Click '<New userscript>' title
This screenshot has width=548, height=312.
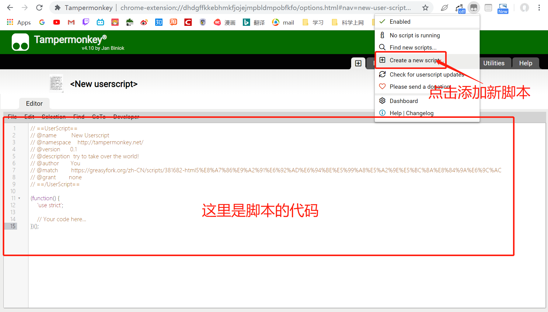tap(104, 84)
